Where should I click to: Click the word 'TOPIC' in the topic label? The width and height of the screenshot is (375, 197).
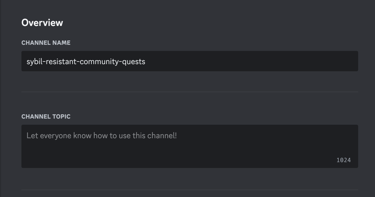[61, 117]
